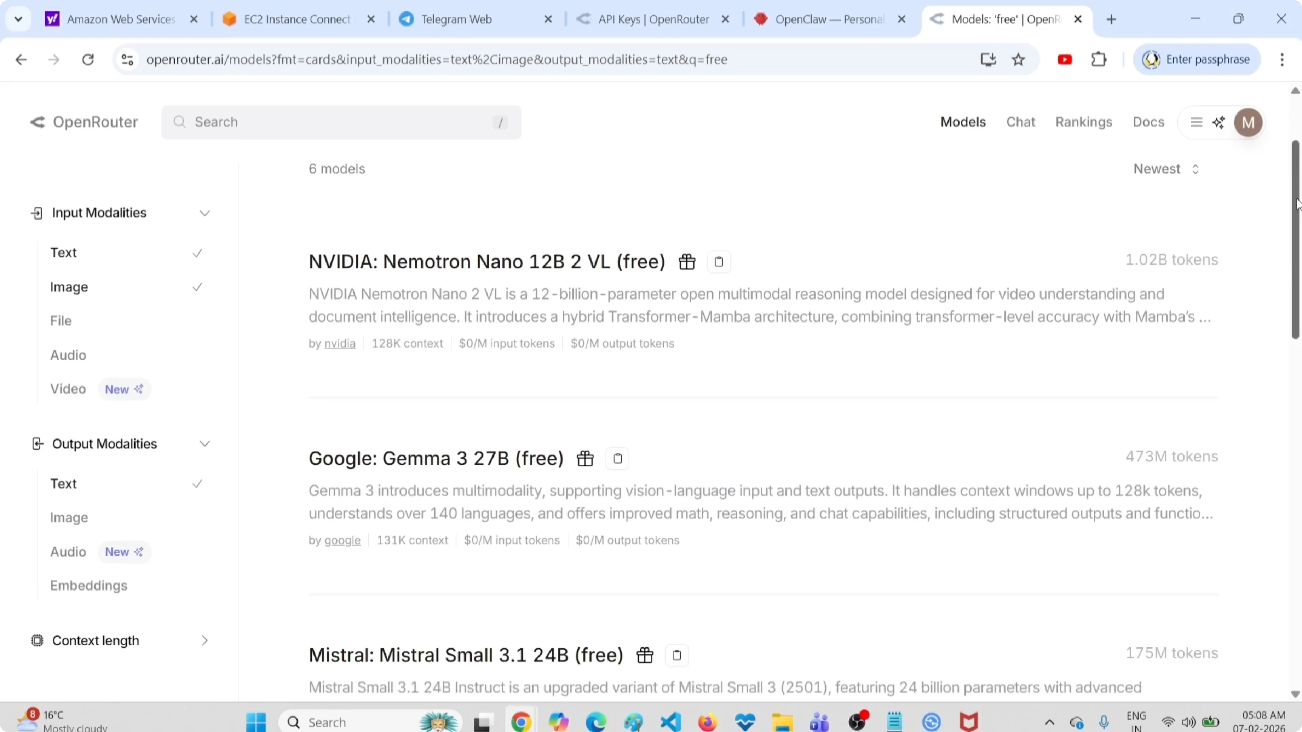The image size is (1302, 732).
Task: Open the Google: Gemma 3 27B model page
Action: (436, 458)
